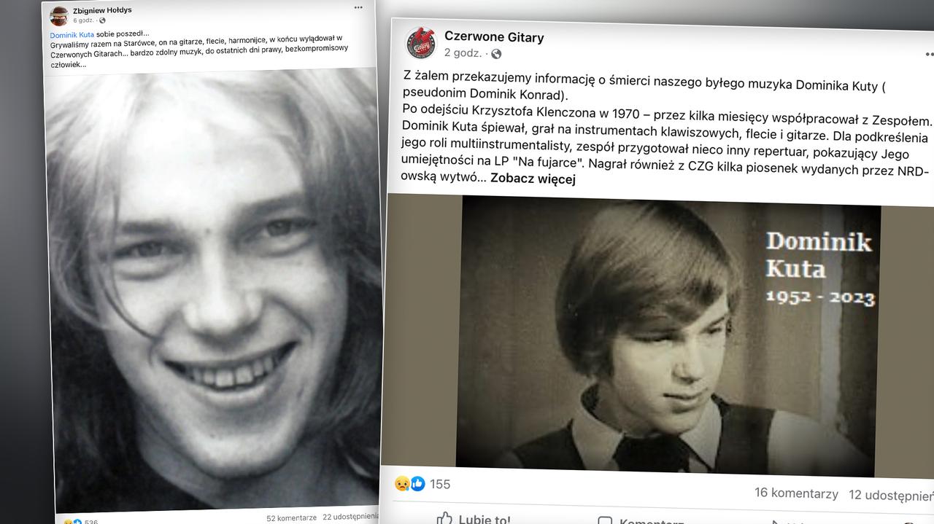Click comment bubble icon under Czerwone Gitary post
The image size is (934, 524).
coord(605,521)
